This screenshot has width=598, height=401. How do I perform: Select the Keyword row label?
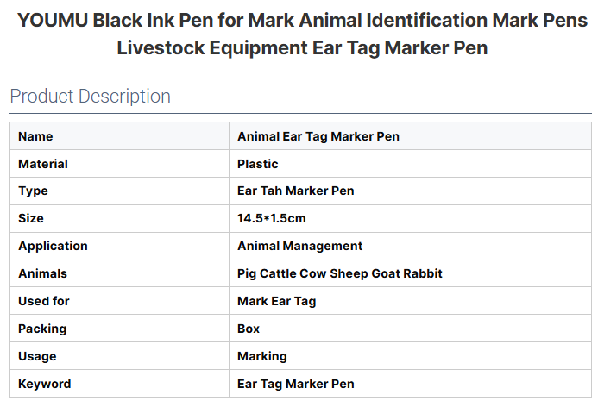[x=45, y=384]
